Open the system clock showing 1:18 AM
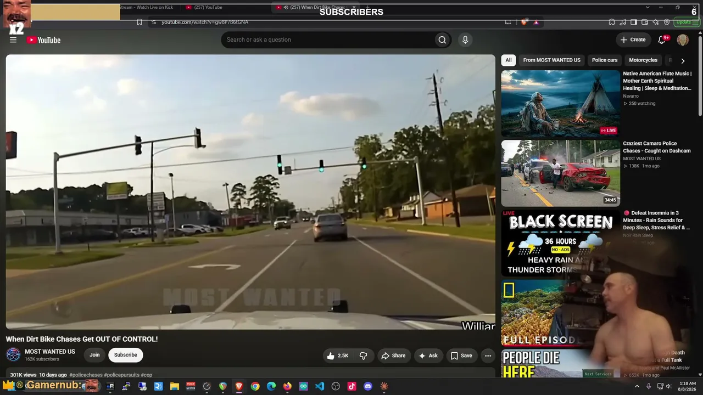The width and height of the screenshot is (703, 395). pos(687,386)
